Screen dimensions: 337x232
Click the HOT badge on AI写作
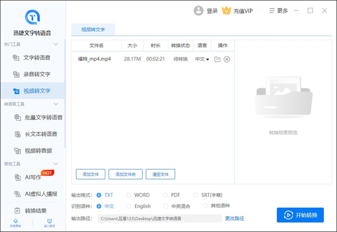click(47, 173)
